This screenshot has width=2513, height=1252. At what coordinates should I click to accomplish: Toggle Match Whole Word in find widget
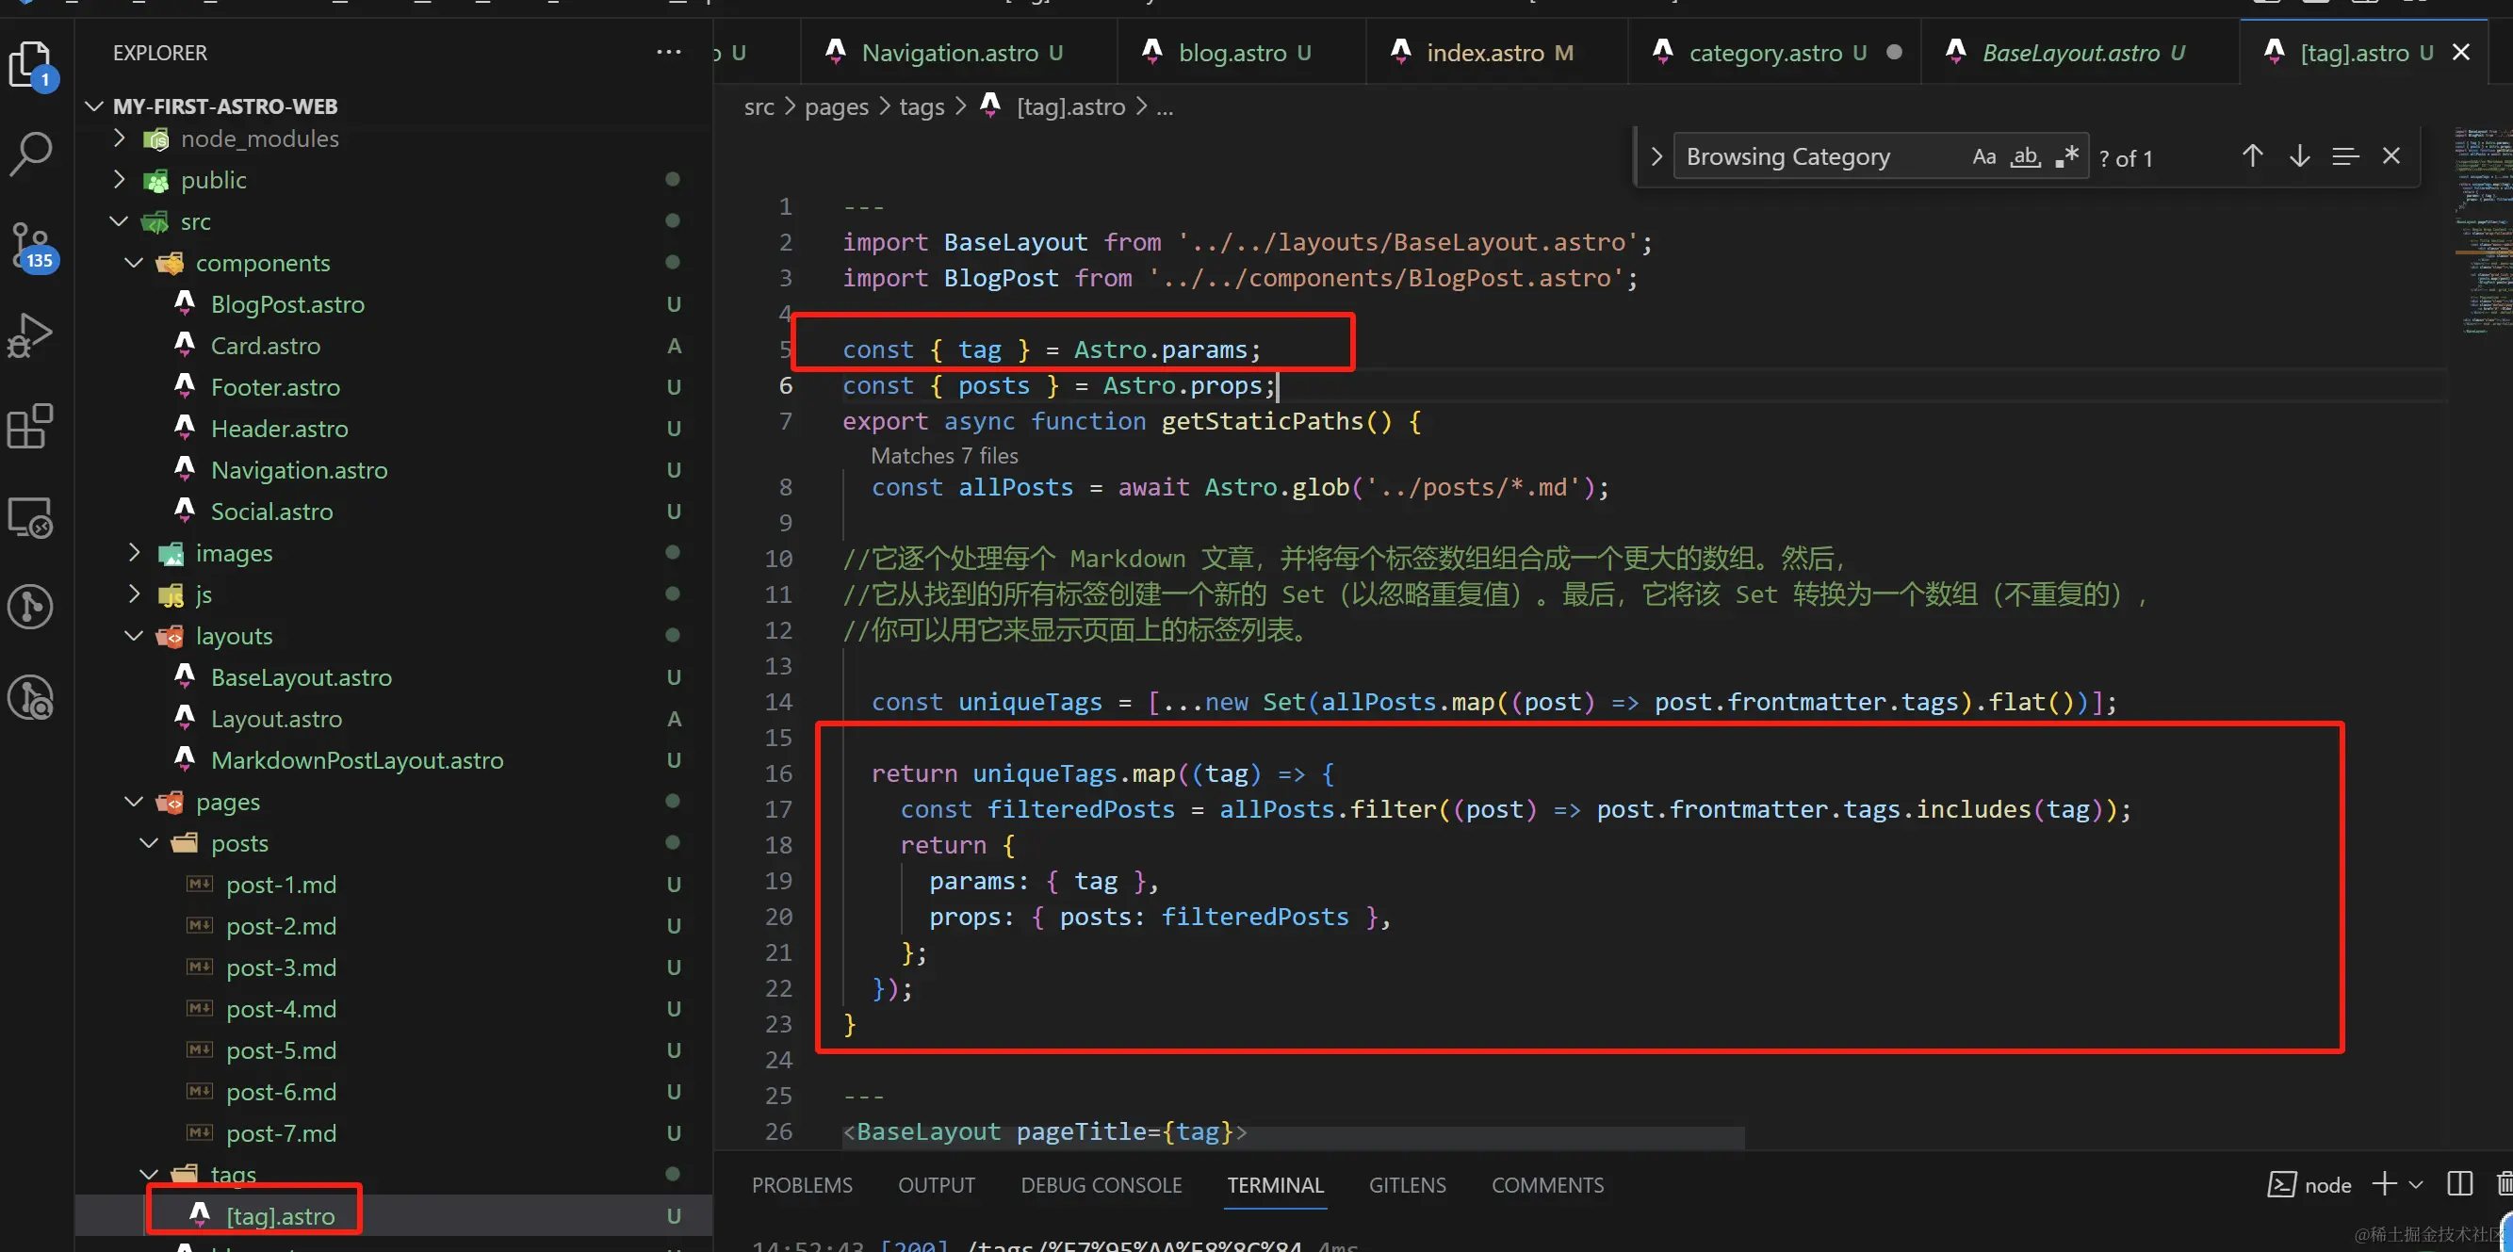coord(2025,157)
